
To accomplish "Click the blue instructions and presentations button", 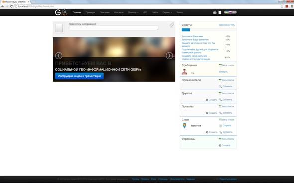I will [x=79, y=76].
